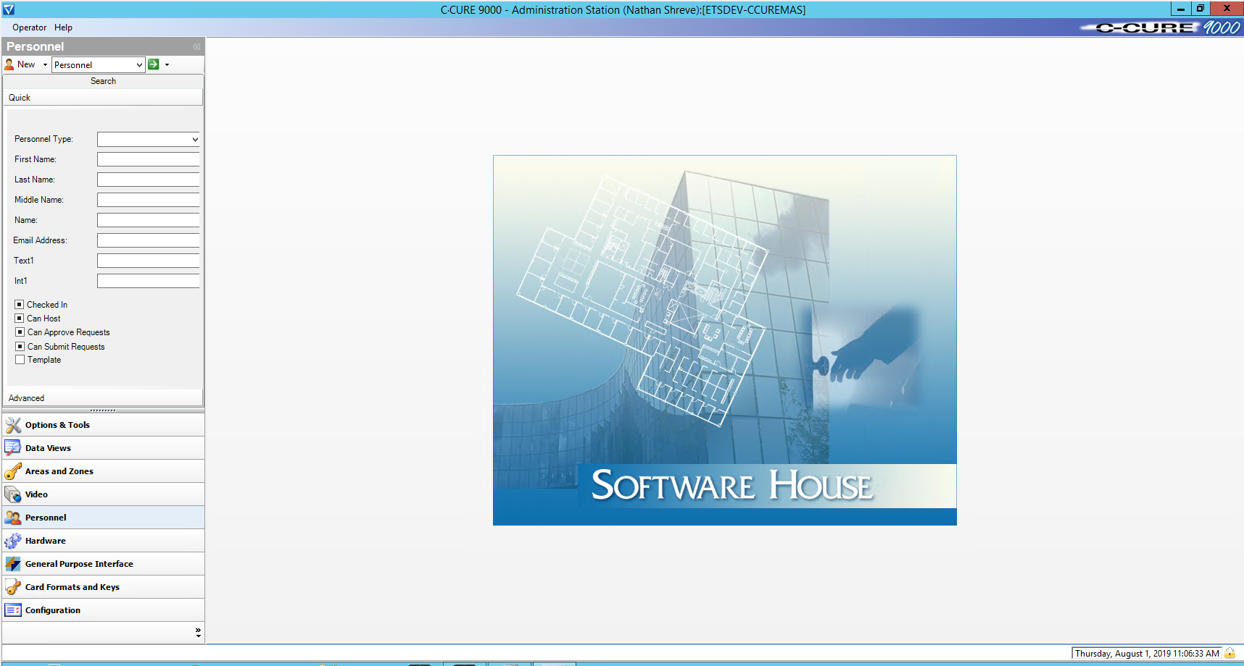Screen dimensions: 1244x666
Task: Click the Software House splash image
Action: click(x=725, y=340)
